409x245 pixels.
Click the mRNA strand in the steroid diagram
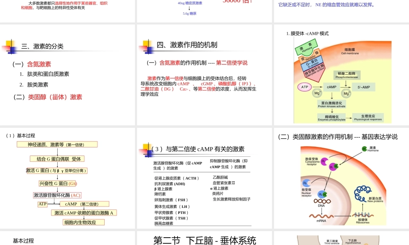321,216
